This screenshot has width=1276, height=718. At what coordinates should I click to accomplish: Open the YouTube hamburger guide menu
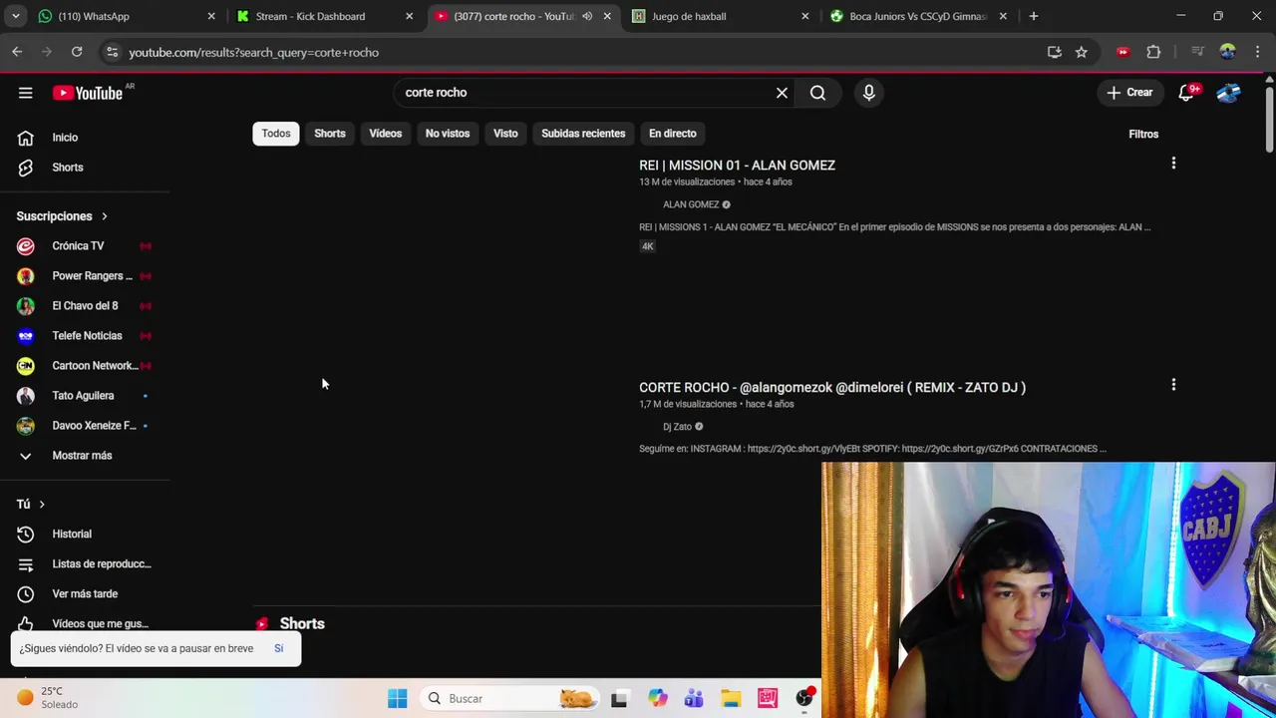click(25, 93)
